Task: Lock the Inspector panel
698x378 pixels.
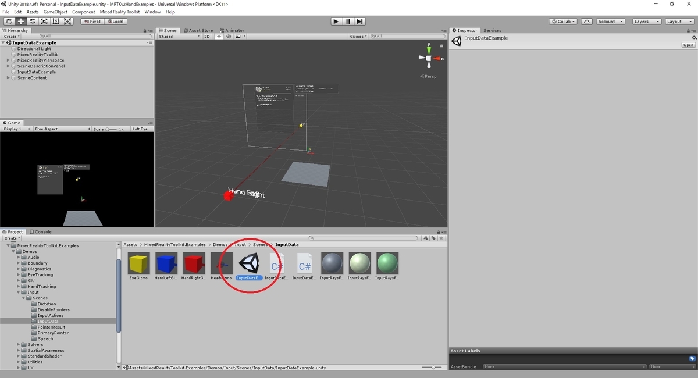Action: (687, 31)
